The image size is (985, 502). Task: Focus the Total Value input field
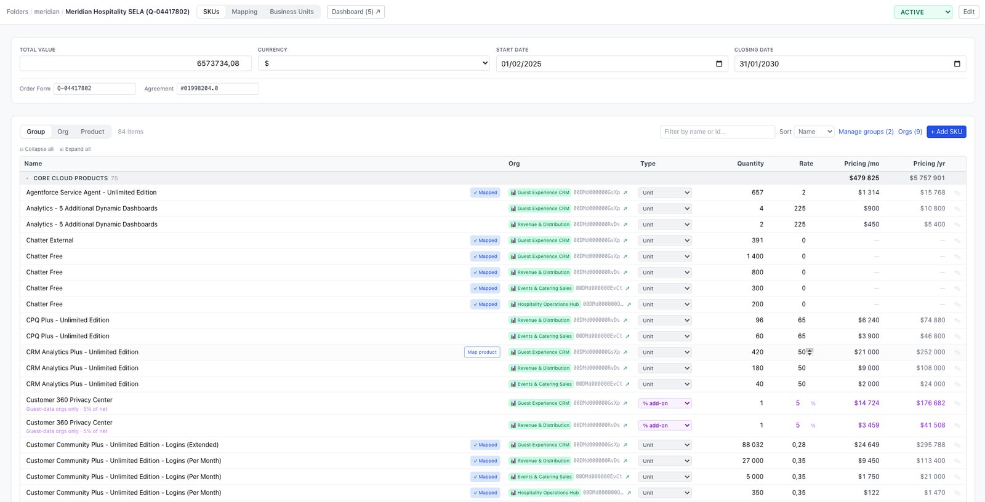(x=135, y=63)
